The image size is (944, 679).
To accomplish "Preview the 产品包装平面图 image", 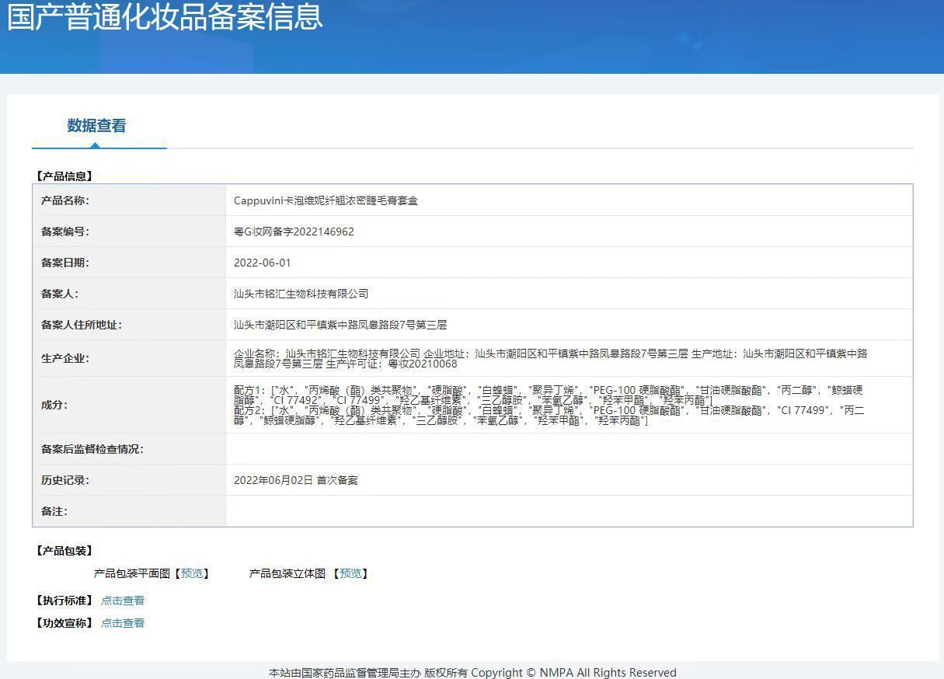I will [x=191, y=573].
